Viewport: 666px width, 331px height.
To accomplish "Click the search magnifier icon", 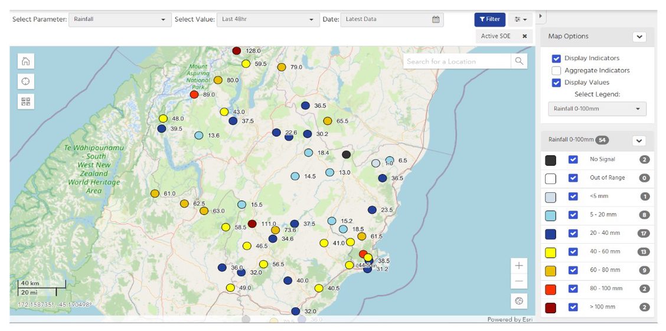I will 519,61.
